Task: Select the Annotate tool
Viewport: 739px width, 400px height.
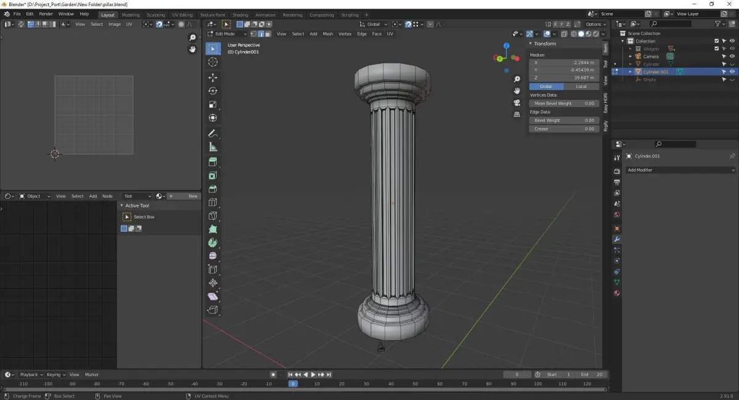Action: pos(213,134)
